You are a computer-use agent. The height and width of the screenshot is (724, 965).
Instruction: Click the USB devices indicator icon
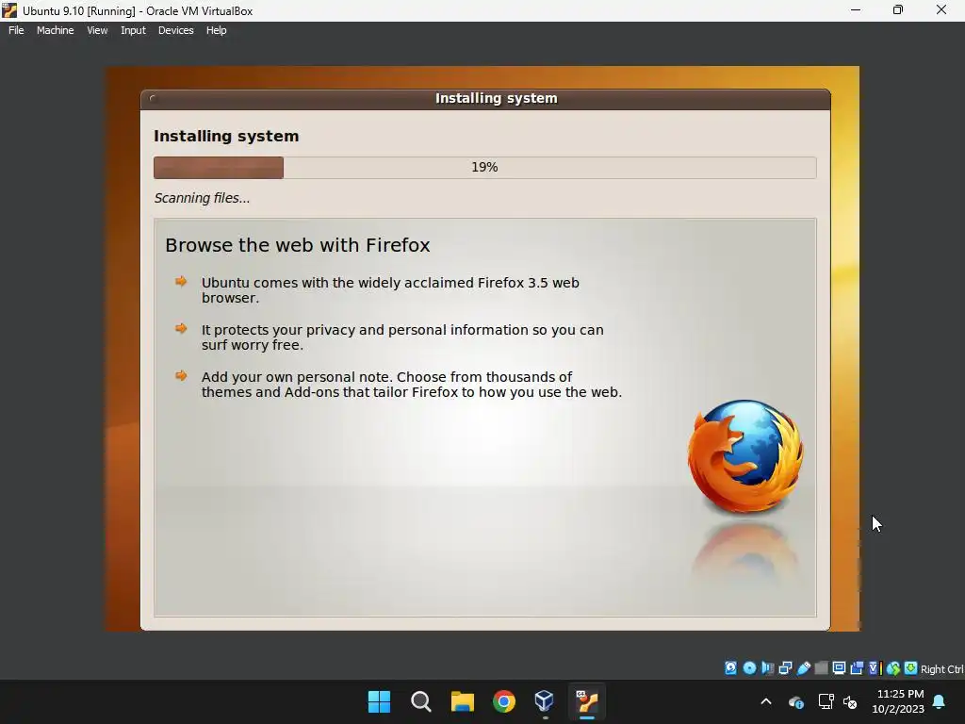(x=804, y=668)
